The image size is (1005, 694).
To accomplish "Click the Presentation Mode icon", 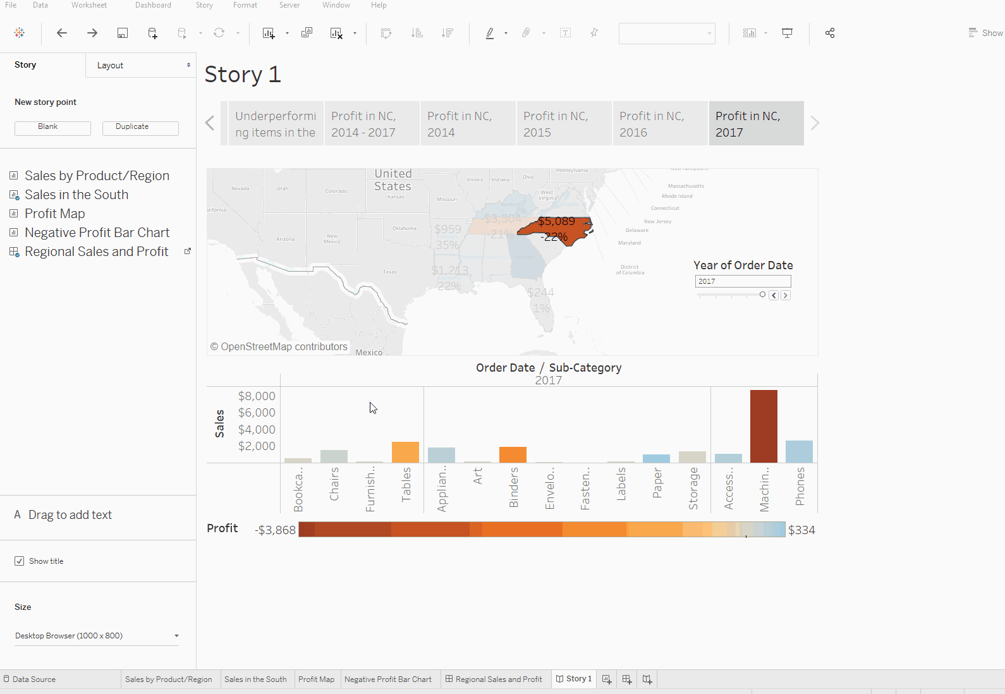I will coord(787,33).
